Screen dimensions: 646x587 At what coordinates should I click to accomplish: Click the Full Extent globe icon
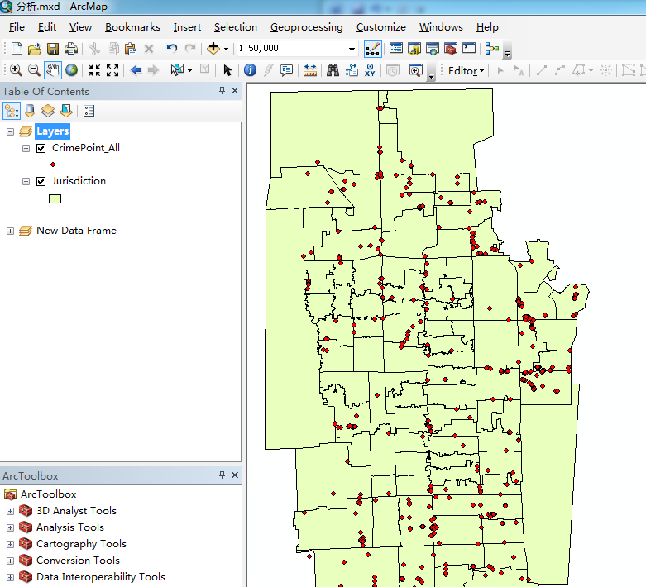pyautogui.click(x=72, y=71)
